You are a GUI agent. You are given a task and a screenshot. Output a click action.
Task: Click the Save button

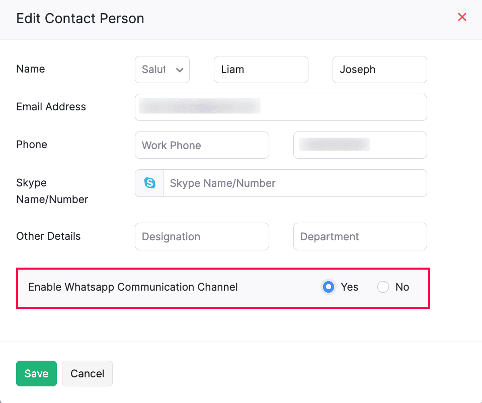point(36,373)
